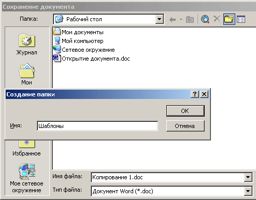Click the help question mark button
Image resolution: width=256 pixels, height=200 pixels.
pos(195,94)
